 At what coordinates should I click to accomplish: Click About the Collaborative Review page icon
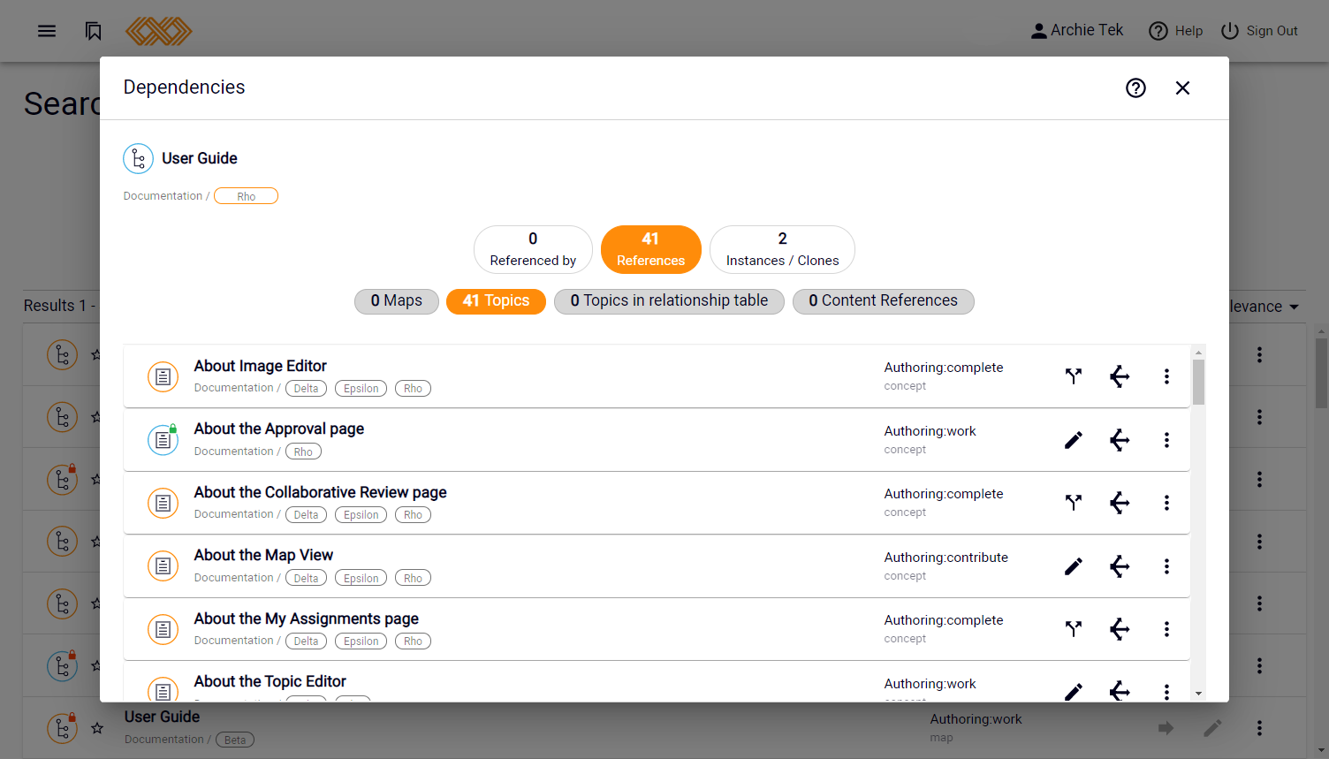(163, 503)
